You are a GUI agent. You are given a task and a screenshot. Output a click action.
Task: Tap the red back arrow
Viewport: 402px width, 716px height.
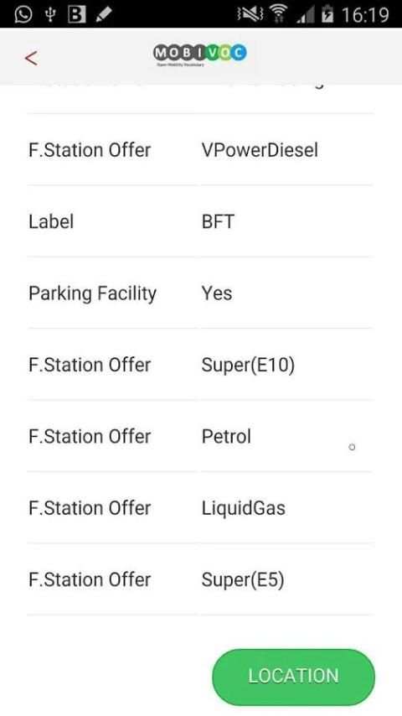[31, 58]
